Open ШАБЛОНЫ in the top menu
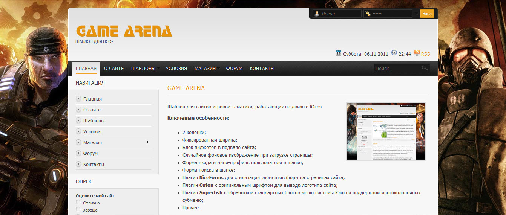Image resolution: width=506 pixels, height=215 pixels. pyautogui.click(x=143, y=68)
